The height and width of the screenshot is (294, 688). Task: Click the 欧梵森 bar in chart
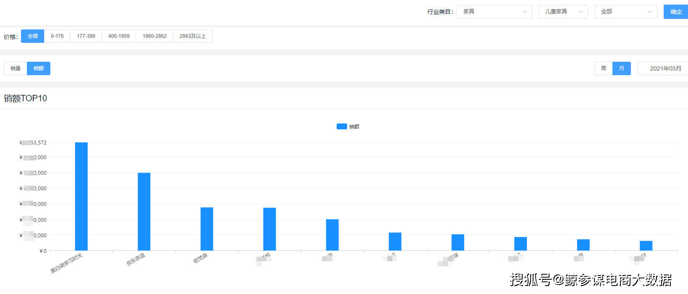pos(207,229)
